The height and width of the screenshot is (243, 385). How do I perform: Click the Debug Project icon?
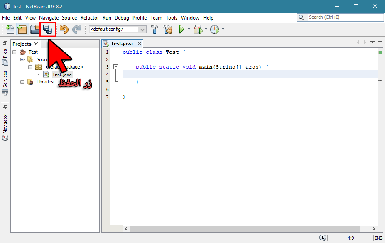[198, 29]
